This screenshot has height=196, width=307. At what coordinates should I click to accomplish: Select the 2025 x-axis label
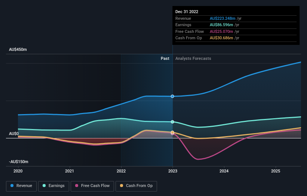(276, 171)
